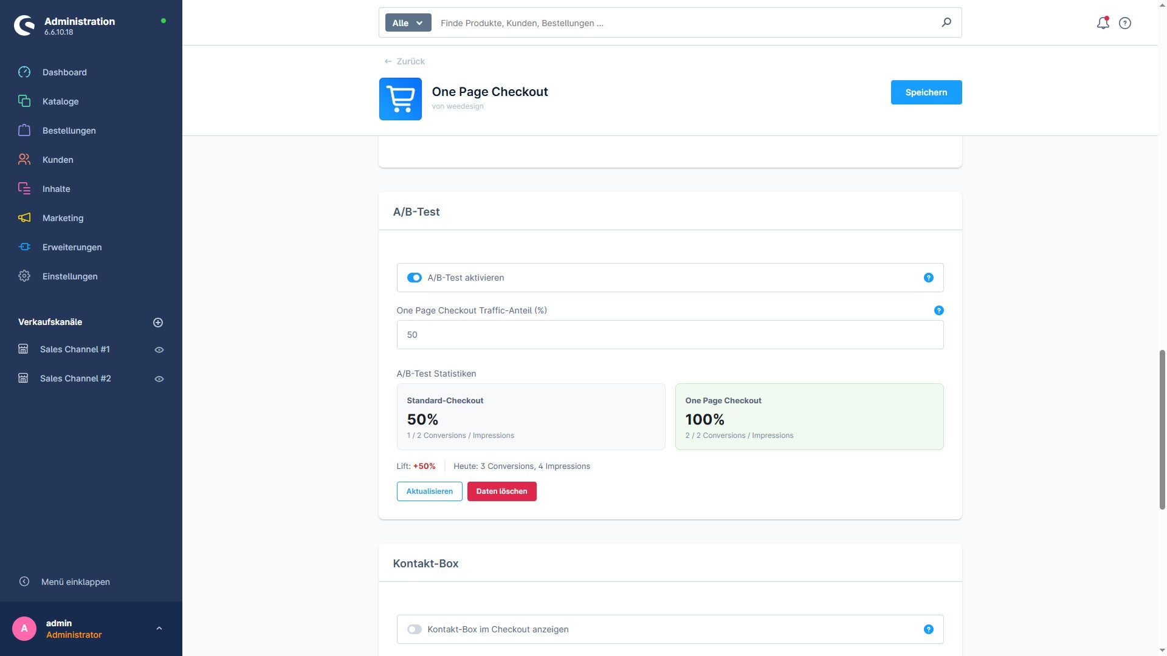Go back via Zurück link
The height and width of the screenshot is (656, 1167).
tap(405, 61)
